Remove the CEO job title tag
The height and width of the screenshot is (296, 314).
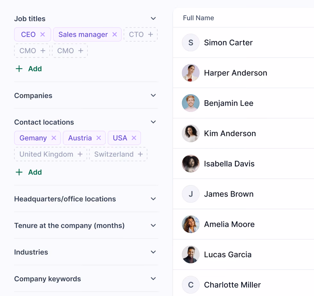click(x=42, y=35)
